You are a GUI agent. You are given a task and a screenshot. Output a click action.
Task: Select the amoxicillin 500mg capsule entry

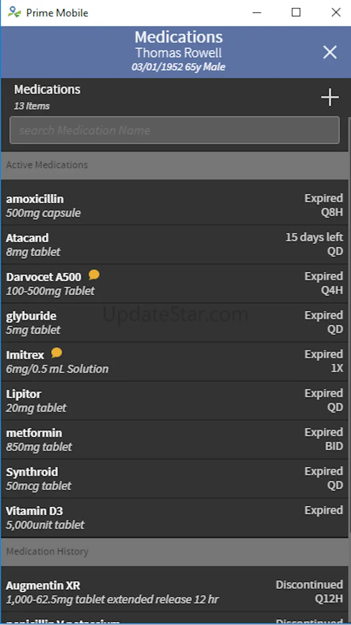point(135,205)
